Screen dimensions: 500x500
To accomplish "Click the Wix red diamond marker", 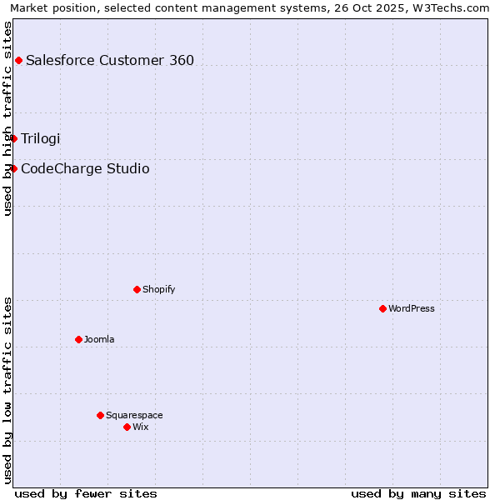I will pyautogui.click(x=127, y=427).
